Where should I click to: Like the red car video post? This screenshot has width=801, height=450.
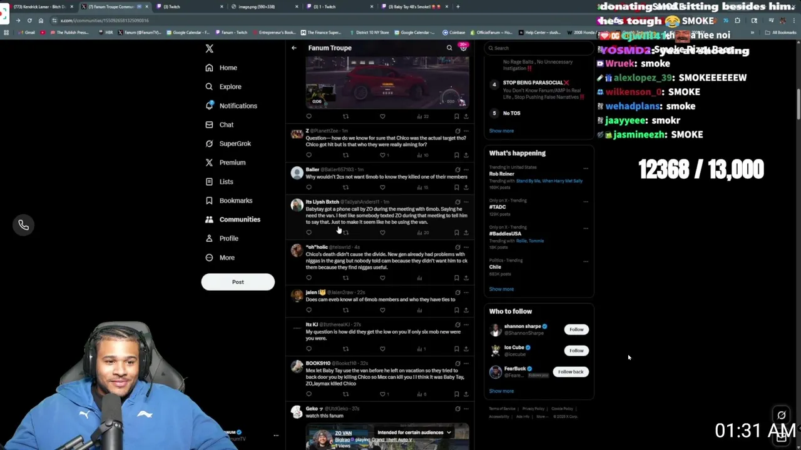click(x=382, y=116)
